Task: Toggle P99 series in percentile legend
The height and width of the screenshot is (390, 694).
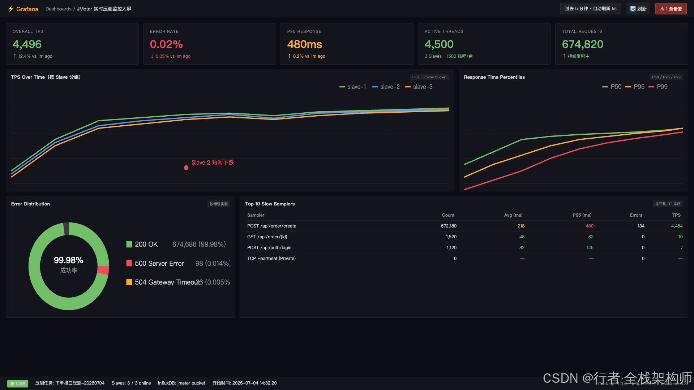Action: tap(658, 87)
